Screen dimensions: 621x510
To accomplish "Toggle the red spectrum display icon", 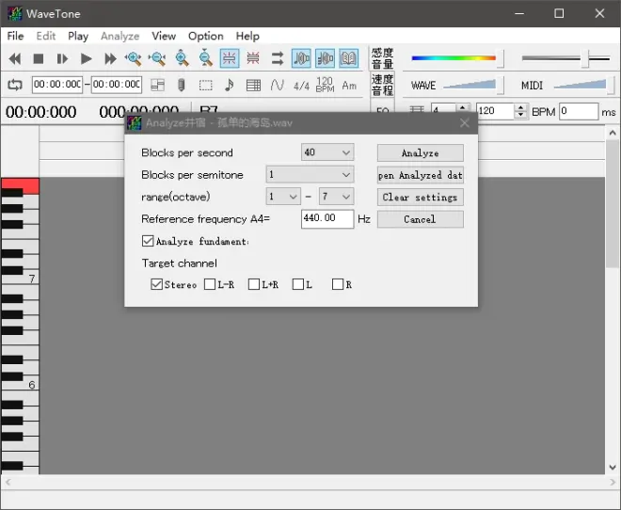I will (x=253, y=58).
